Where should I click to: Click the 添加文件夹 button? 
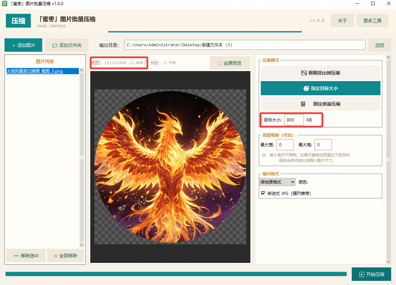click(67, 45)
